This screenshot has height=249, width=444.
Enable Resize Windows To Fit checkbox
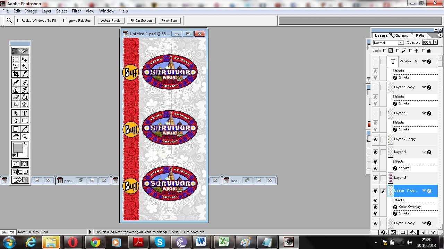pyautogui.click(x=19, y=20)
